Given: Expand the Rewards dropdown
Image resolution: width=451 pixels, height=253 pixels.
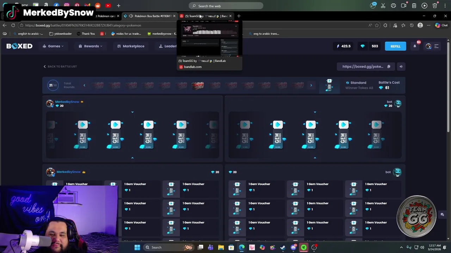Looking at the screenshot, I should tap(91, 46).
